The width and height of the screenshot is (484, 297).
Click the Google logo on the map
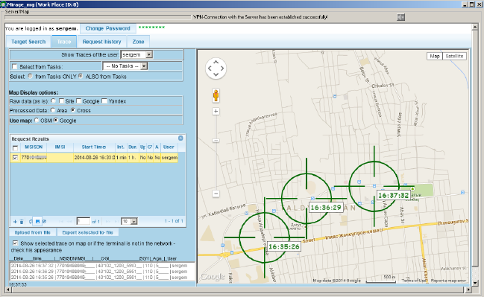(213, 277)
